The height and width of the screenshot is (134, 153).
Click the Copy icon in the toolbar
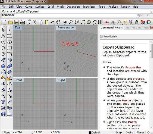click(41, 22)
